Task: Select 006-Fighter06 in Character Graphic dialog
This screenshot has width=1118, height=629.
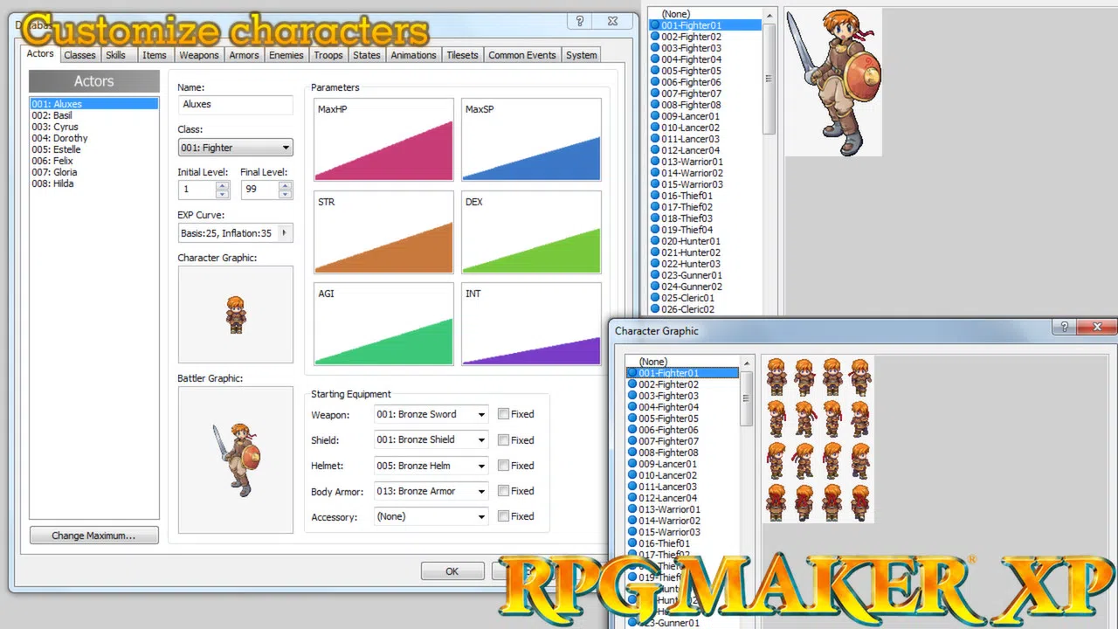Action: (668, 430)
